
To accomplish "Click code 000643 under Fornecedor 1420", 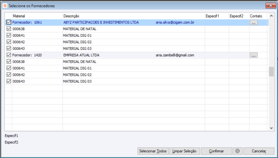I will 19,81.
